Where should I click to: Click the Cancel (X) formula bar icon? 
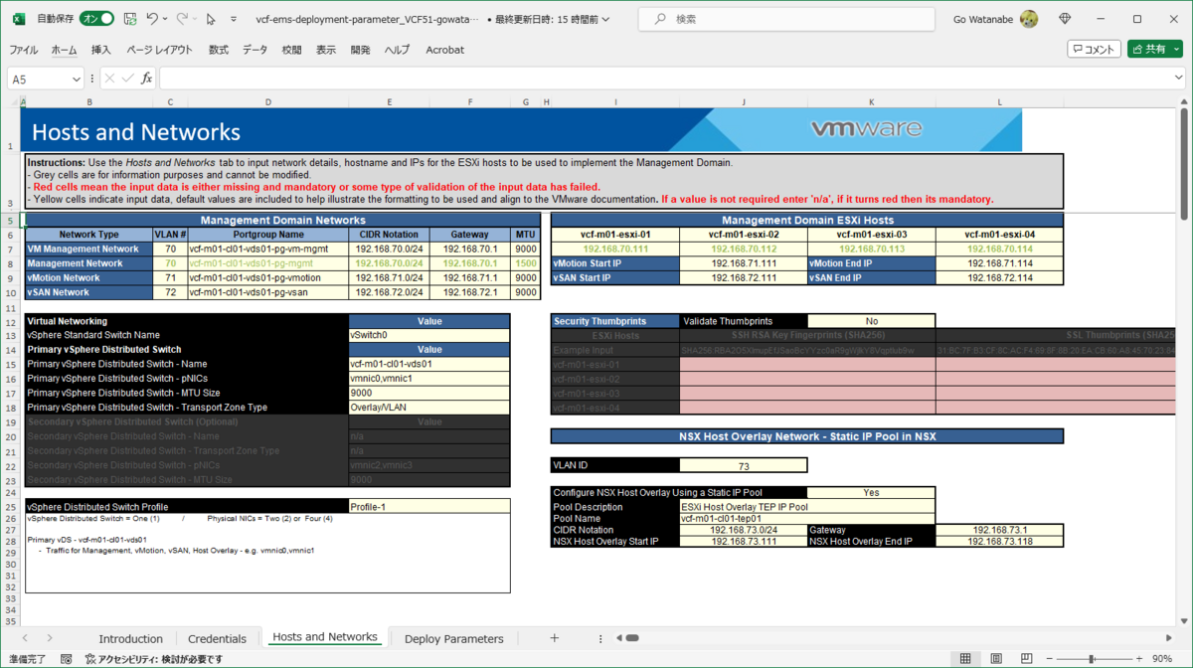pos(109,79)
